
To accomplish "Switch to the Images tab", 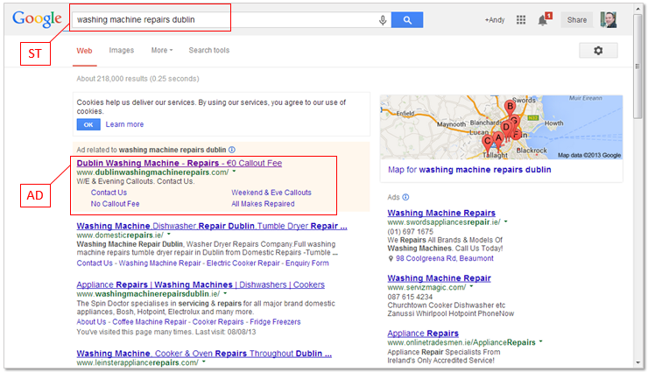I will point(122,51).
